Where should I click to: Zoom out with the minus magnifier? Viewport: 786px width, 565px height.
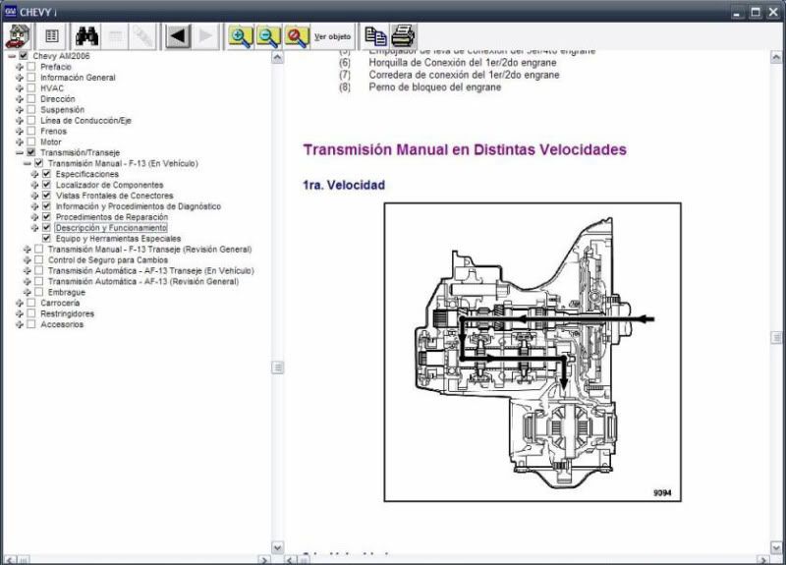268,36
